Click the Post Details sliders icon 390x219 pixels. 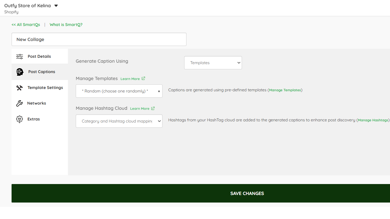pos(20,56)
